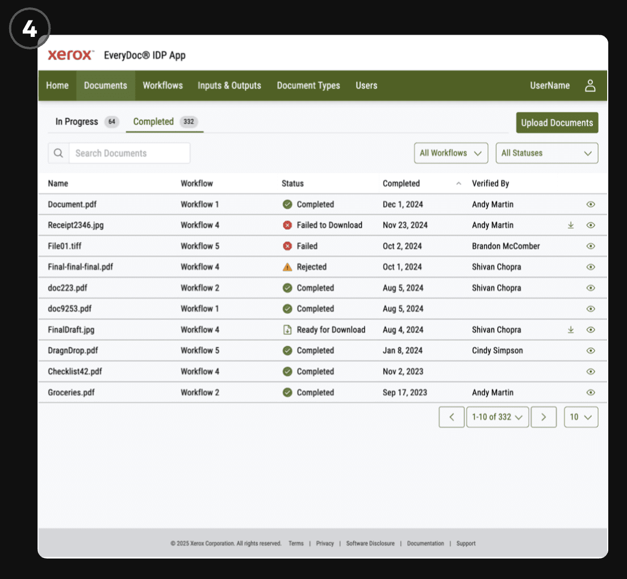Click Checklist42.pdf file name
This screenshot has width=627, height=579.
[x=75, y=372]
